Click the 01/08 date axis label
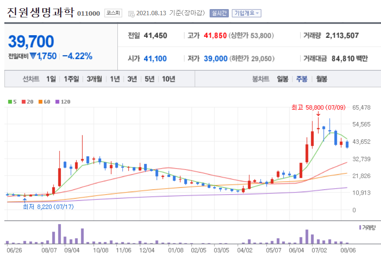Image resolution: width=381 pixels, height=259 pixels. click(175, 250)
